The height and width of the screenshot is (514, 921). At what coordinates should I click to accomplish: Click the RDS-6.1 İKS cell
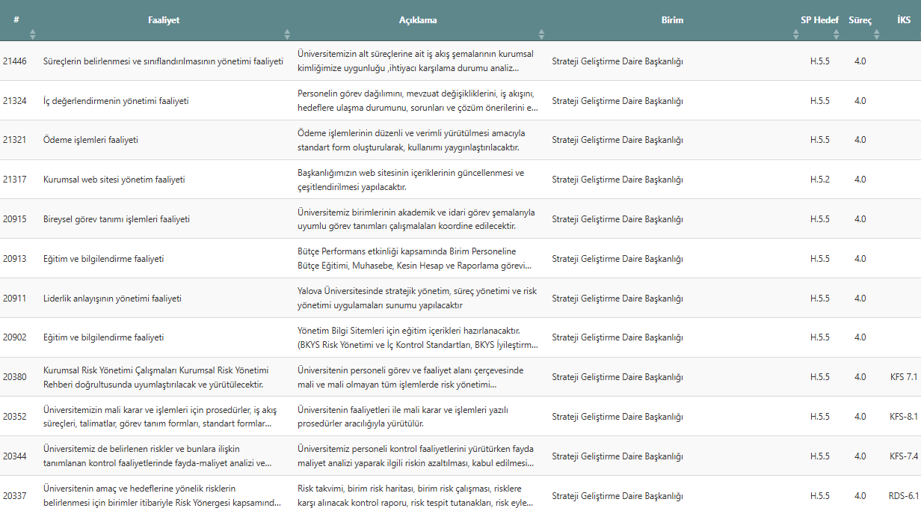click(903, 495)
